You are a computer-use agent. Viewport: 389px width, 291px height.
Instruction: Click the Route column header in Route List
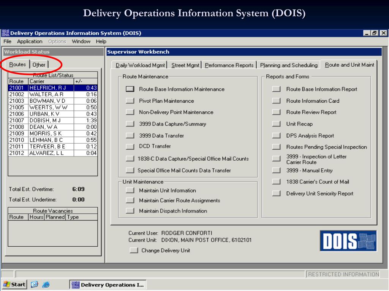(x=18, y=81)
